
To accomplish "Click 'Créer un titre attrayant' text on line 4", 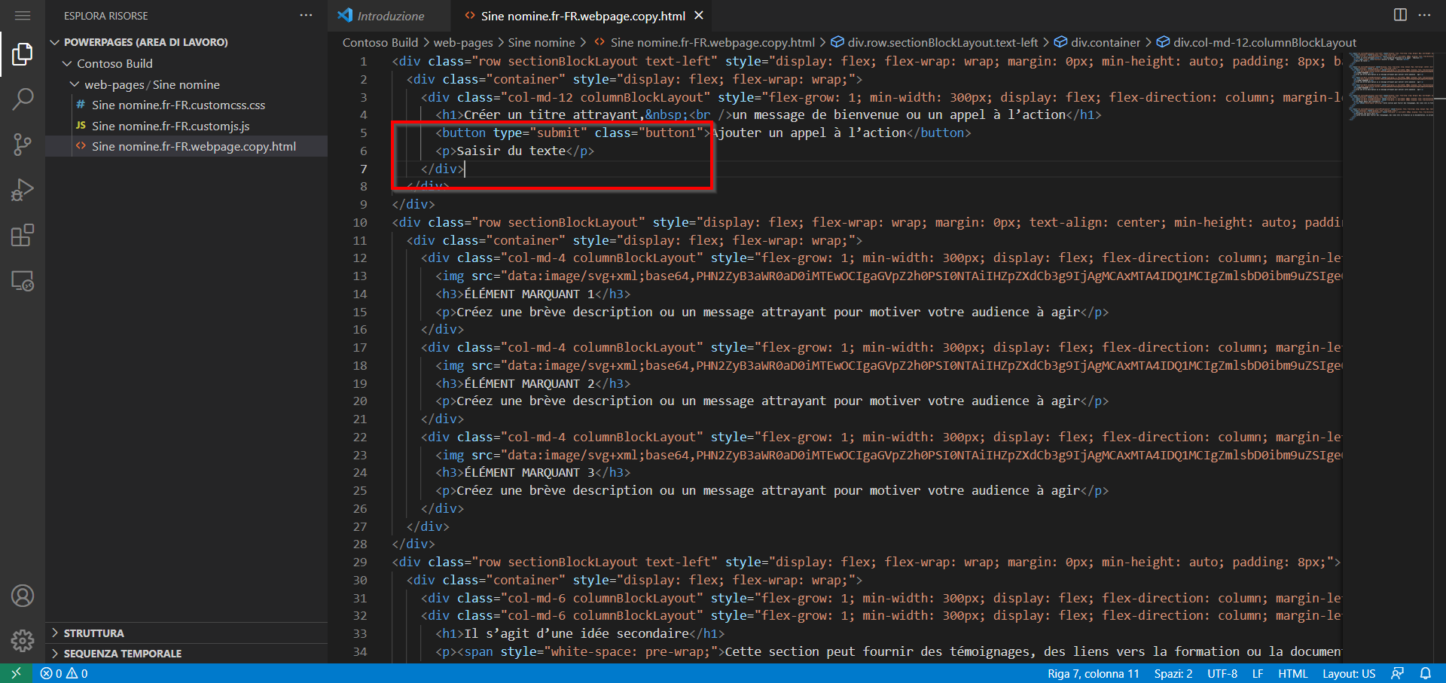I will tap(551, 114).
